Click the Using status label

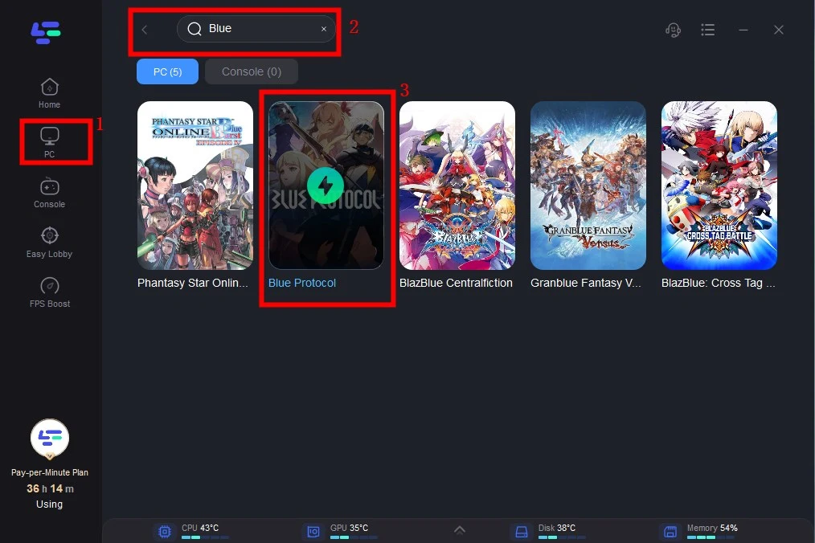tap(49, 504)
